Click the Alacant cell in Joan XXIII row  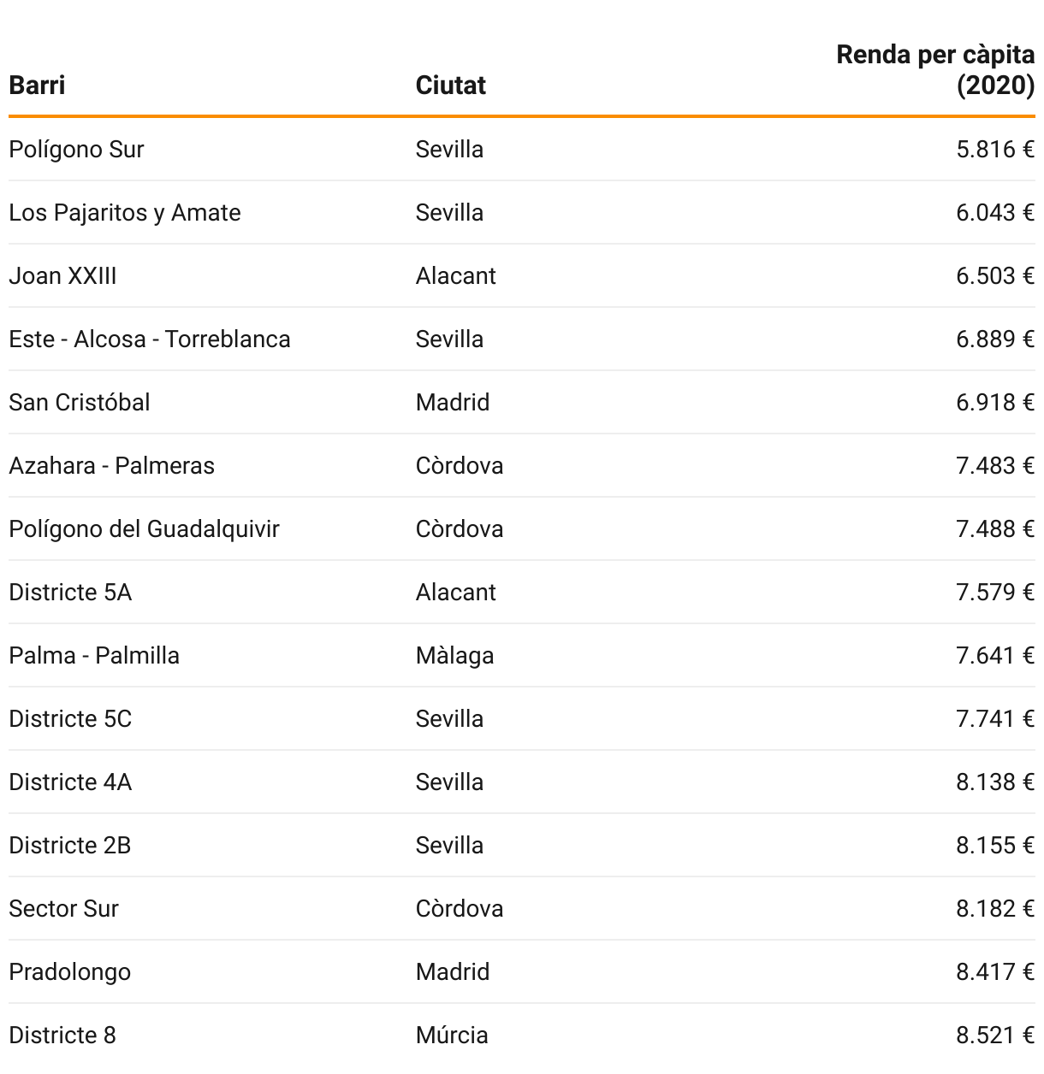click(455, 276)
